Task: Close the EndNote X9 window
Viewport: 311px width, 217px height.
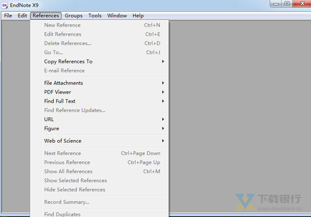Action: point(302,4)
